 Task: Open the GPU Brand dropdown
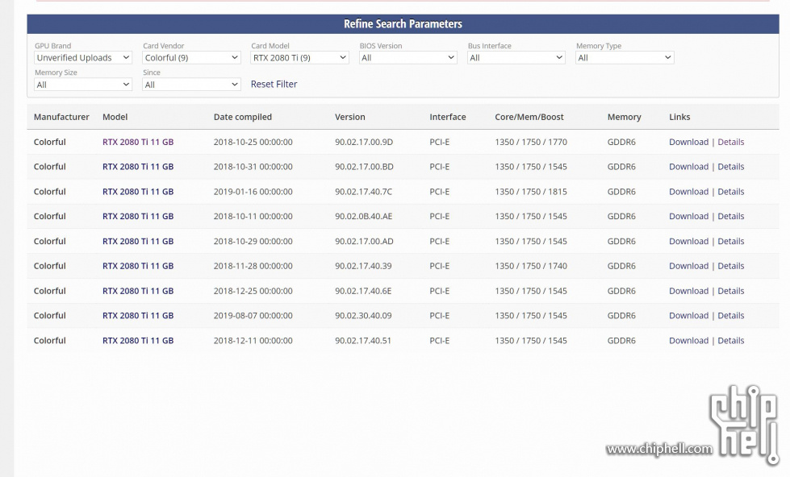coord(83,58)
